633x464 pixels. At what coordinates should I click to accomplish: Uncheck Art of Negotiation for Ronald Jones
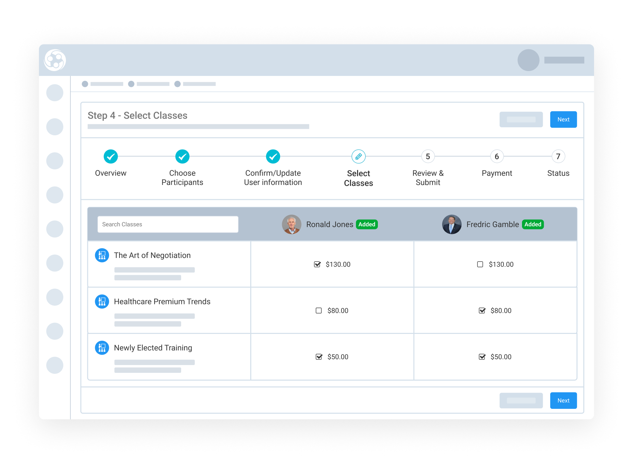[317, 264]
